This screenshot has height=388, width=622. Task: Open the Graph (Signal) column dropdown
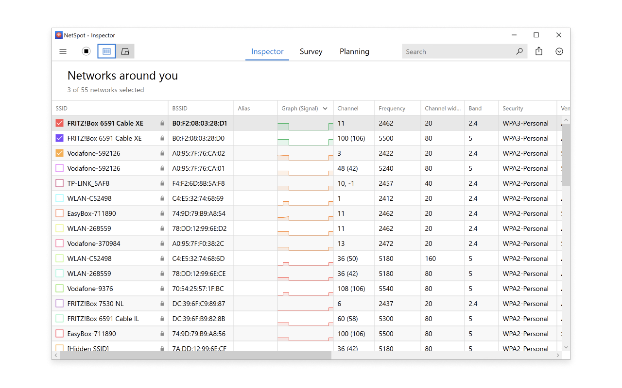tap(325, 109)
